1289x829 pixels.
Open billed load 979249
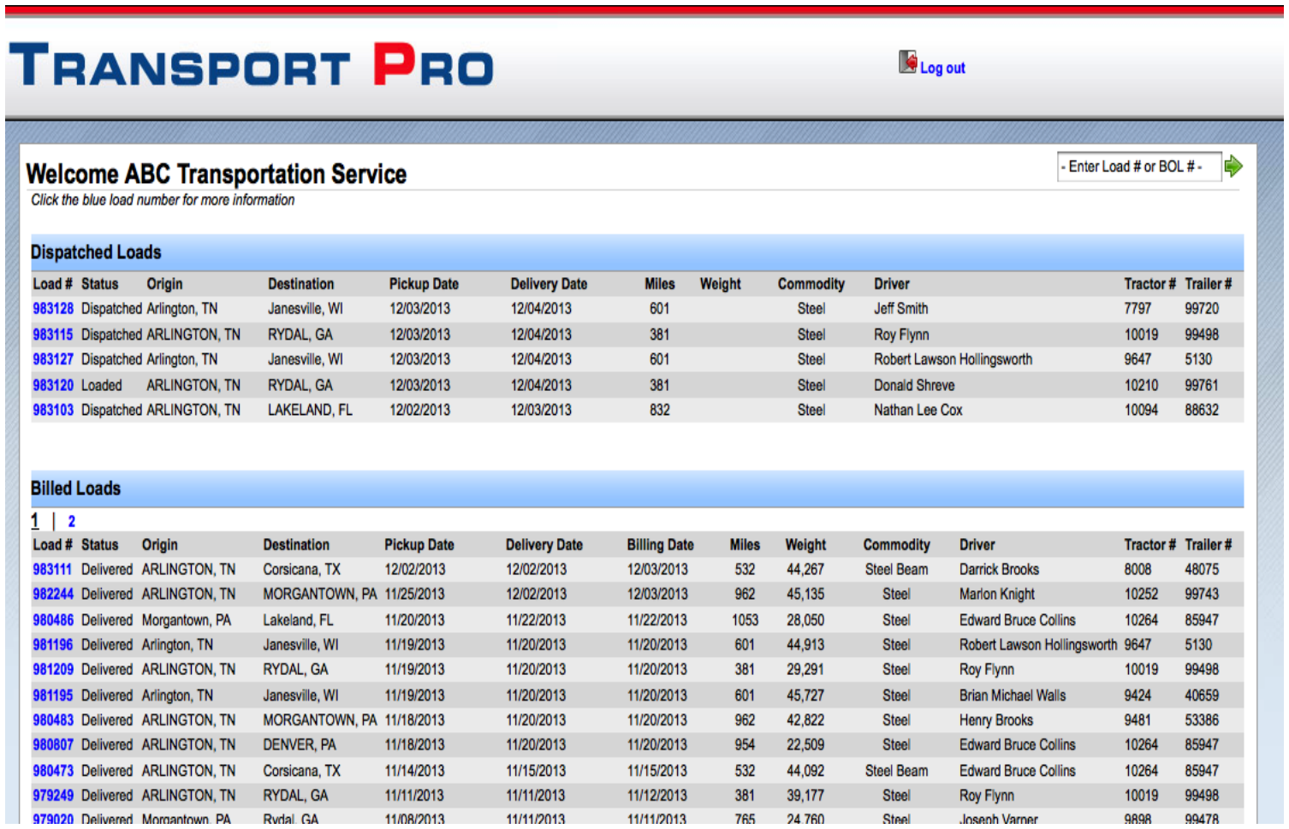pos(53,796)
